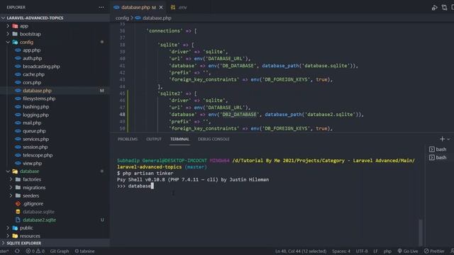Switch to the OUTPUT panel tab
Viewport: 454px width, 255px height.
154,140
